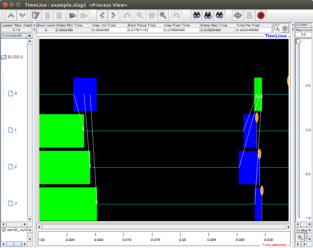Viewport: 313px width, 248px height.
Task: Click the greyed-out redo zoom arrow icon
Action: pyautogui.click(x=177, y=16)
